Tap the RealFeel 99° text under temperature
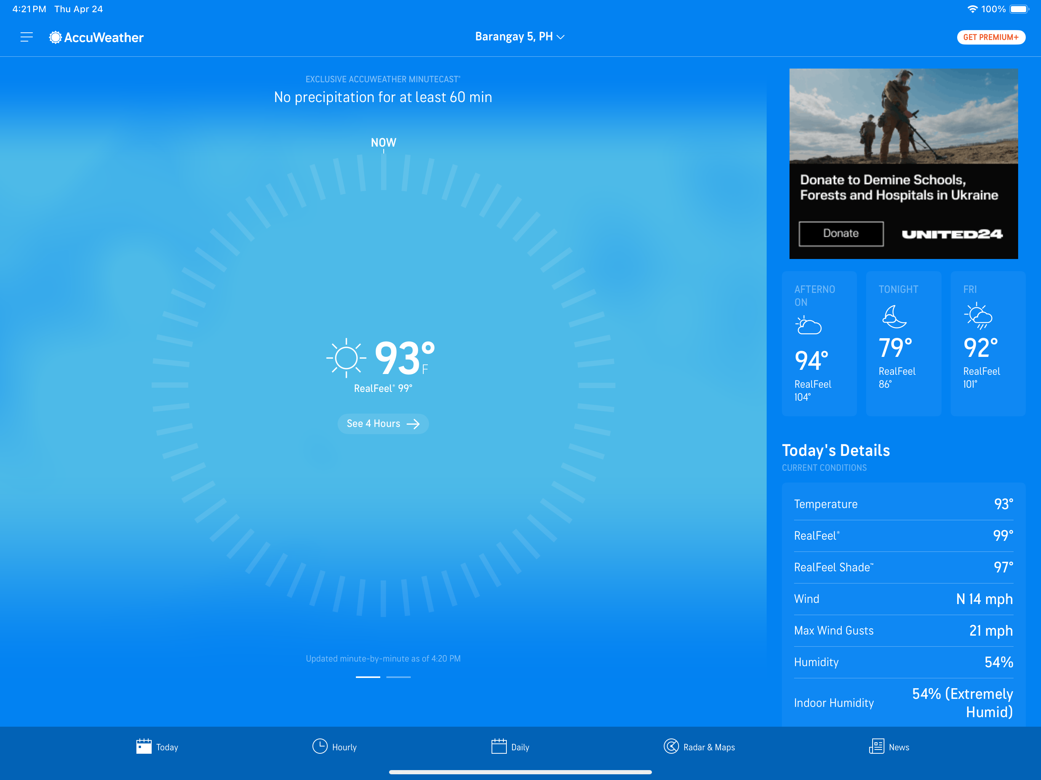 [383, 388]
